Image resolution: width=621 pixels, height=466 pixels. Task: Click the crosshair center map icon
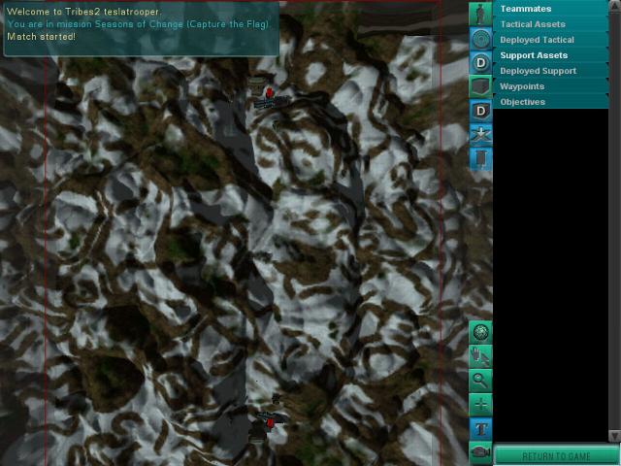480,405
